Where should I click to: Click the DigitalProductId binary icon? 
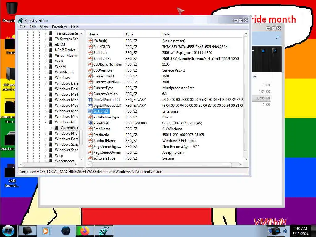(90, 99)
